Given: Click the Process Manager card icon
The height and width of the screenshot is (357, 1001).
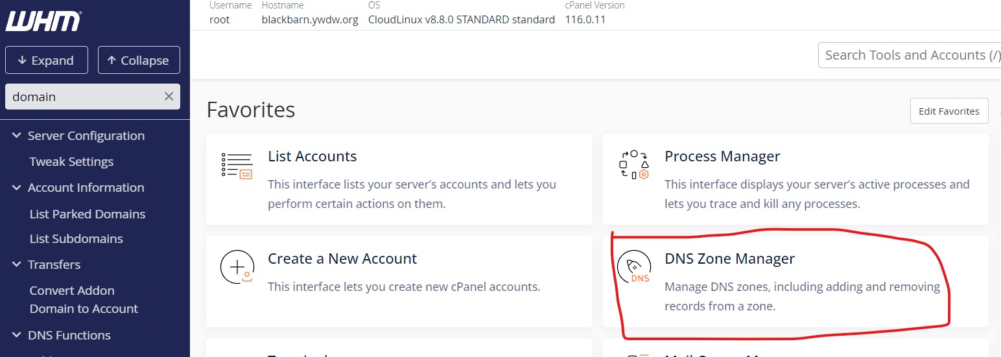Looking at the screenshot, I should pos(633,165).
